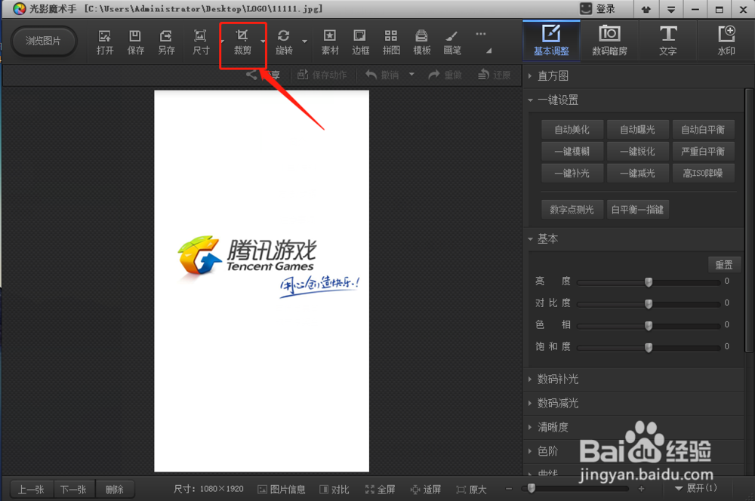Show 图片信息 image info
This screenshot has width=755, height=501.
282,490
